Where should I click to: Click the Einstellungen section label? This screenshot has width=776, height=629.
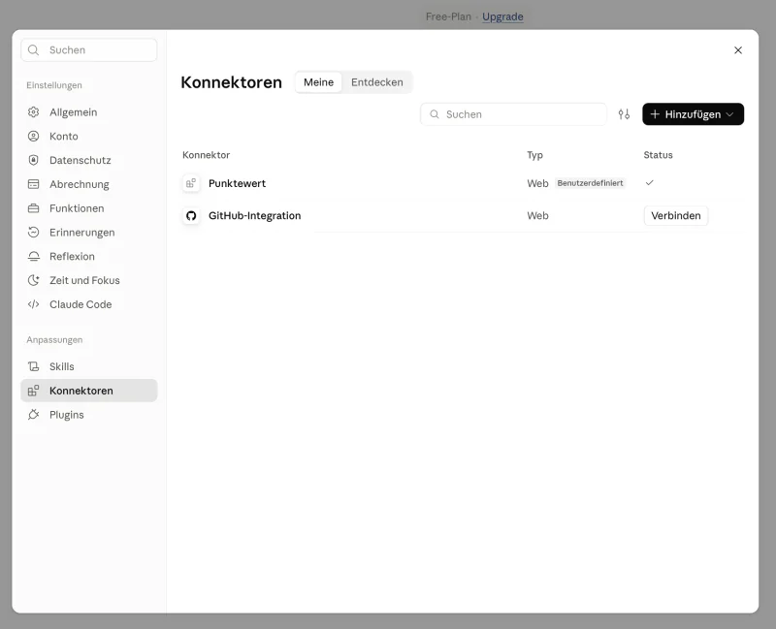(54, 85)
